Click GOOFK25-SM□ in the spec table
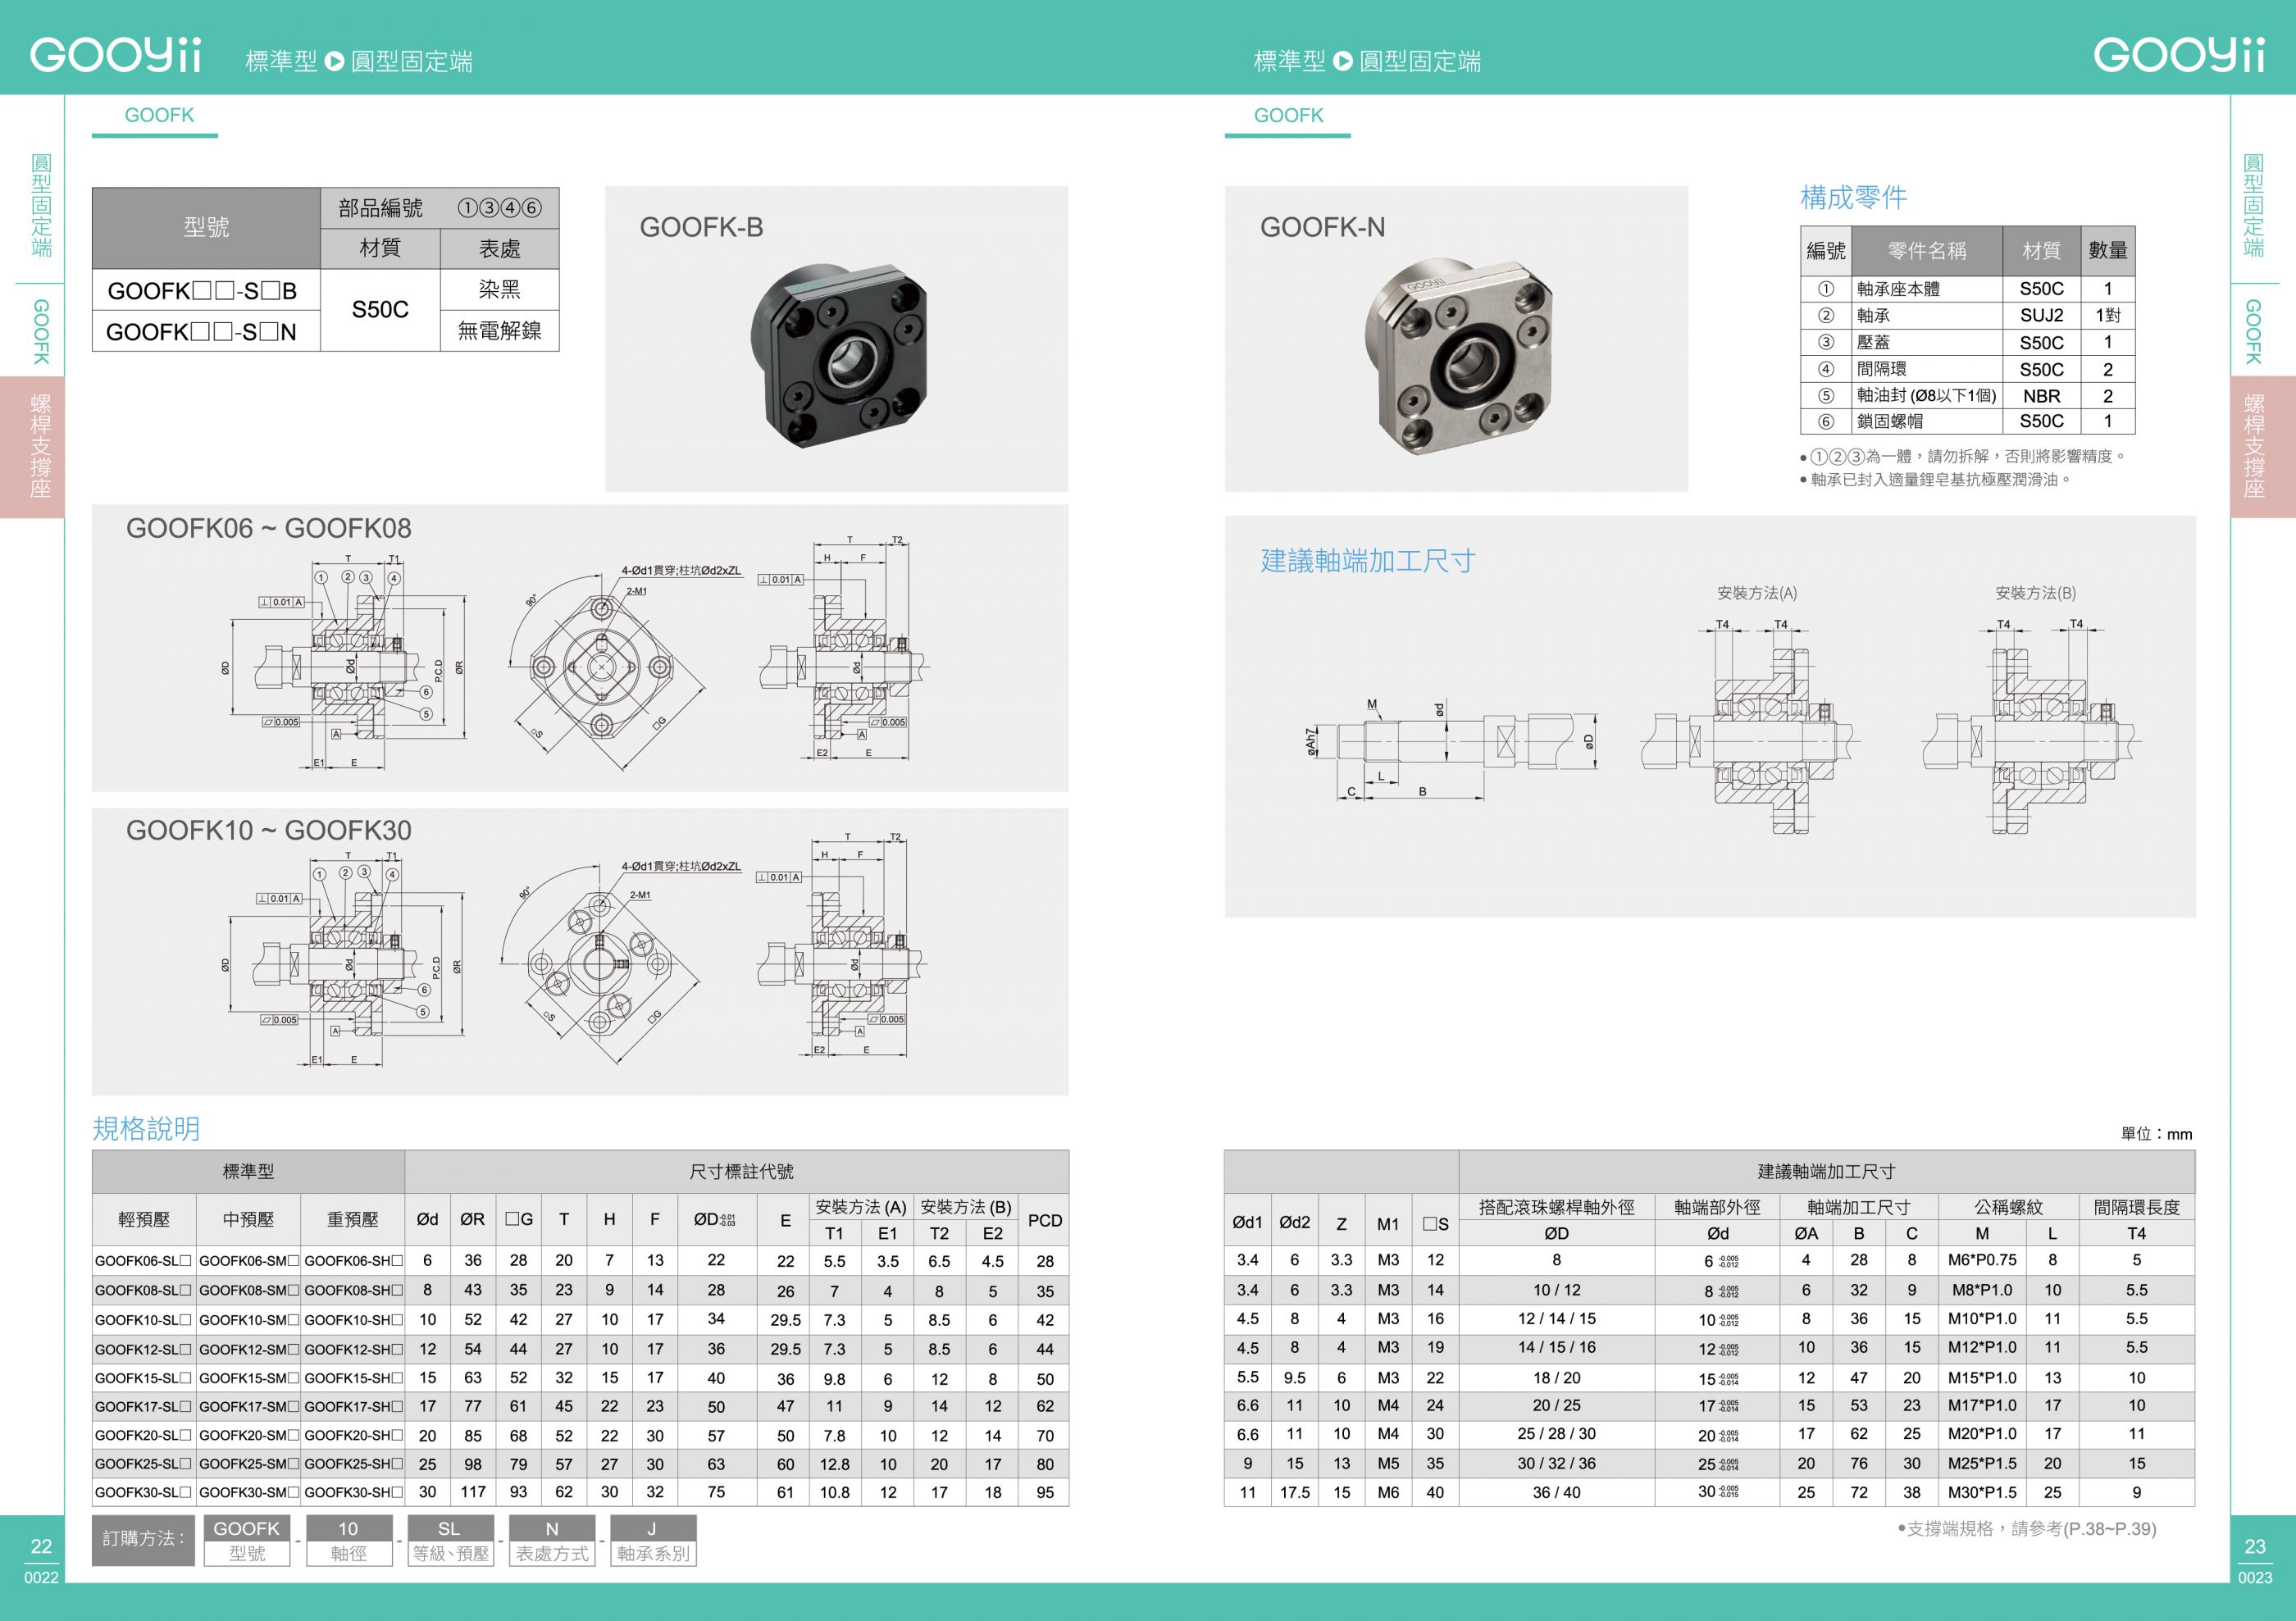2296x1621 pixels. click(248, 1464)
